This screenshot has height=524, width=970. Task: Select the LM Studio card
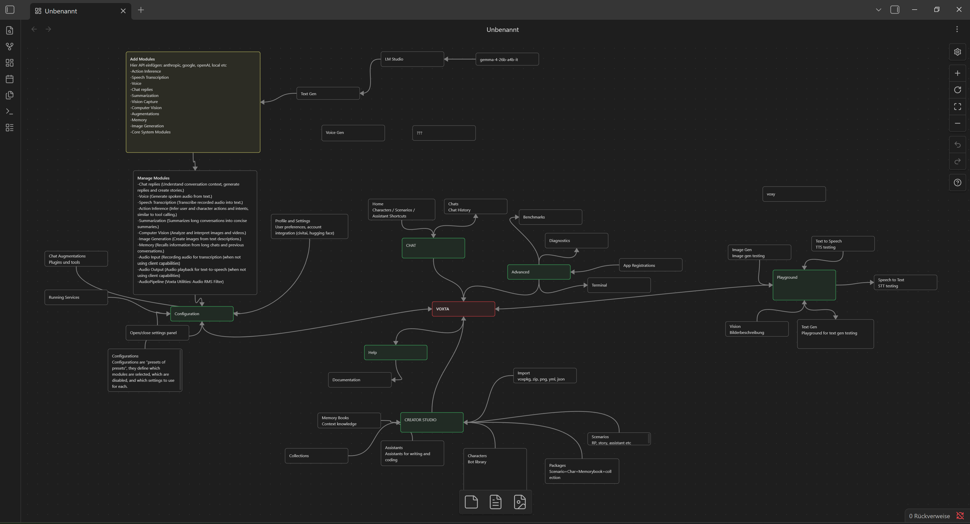point(412,59)
